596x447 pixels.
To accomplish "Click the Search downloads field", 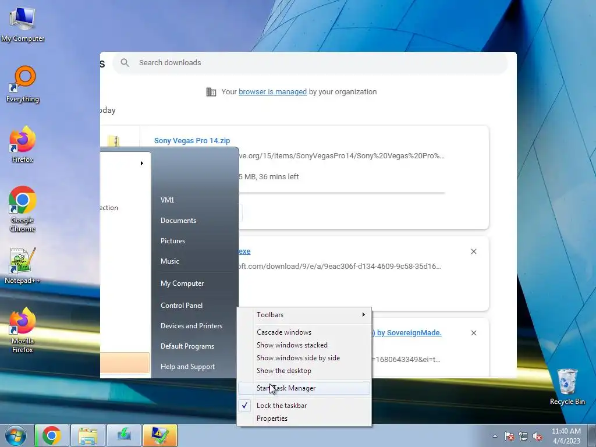I will pyautogui.click(x=310, y=63).
